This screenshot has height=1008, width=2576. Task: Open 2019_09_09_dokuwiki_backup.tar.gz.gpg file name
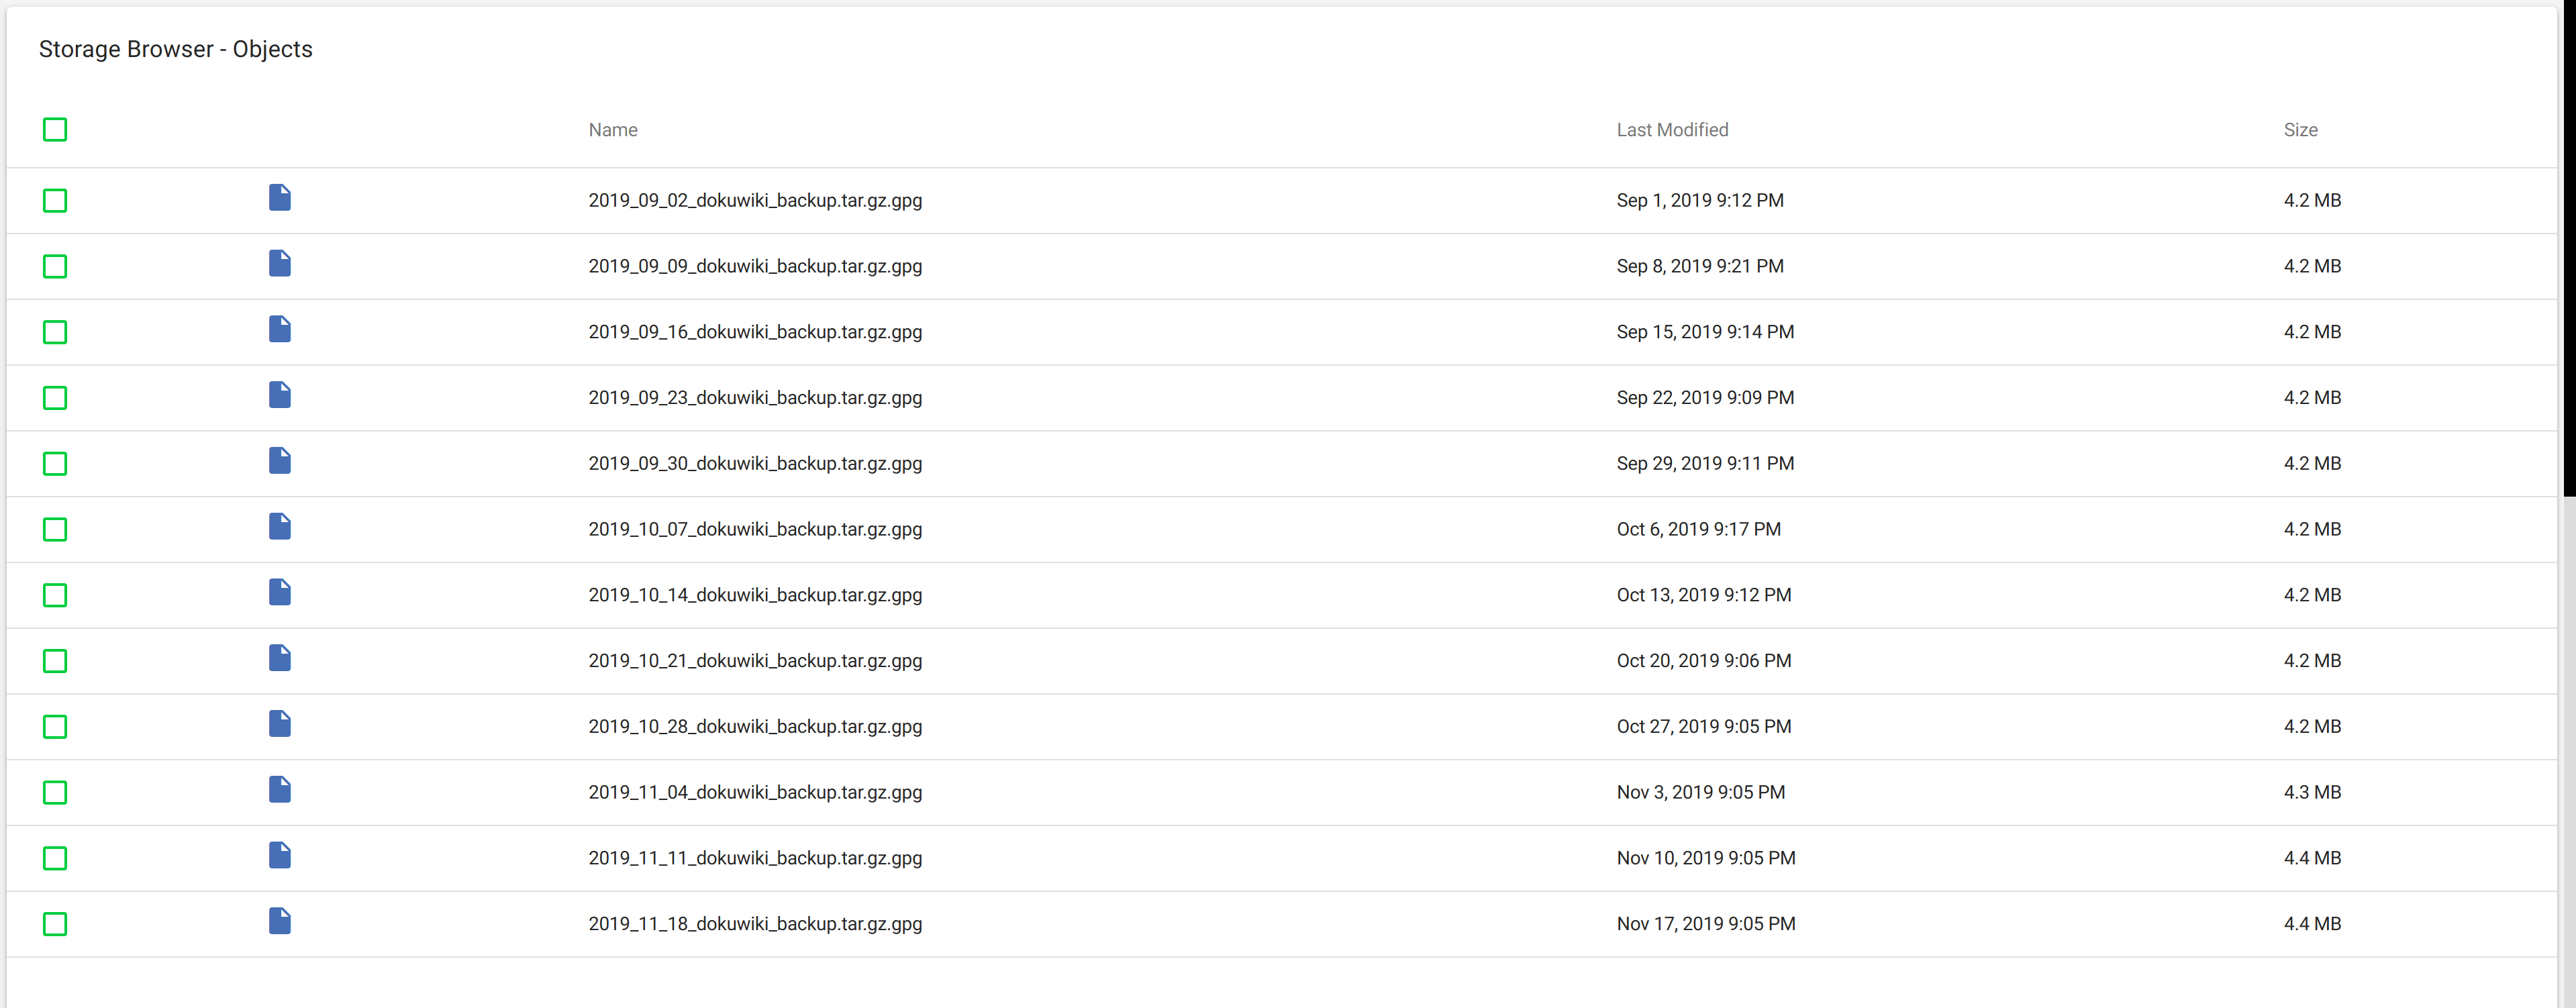coord(755,267)
